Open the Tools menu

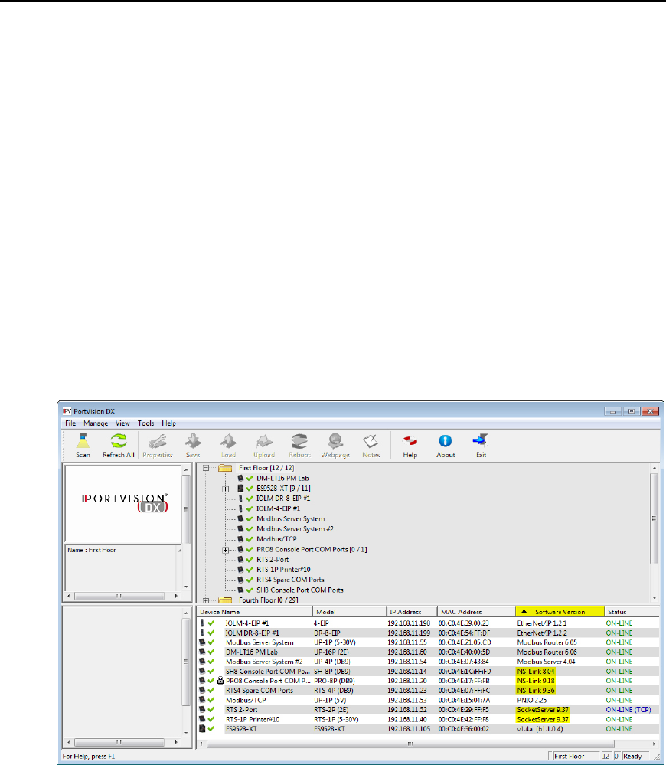145,423
